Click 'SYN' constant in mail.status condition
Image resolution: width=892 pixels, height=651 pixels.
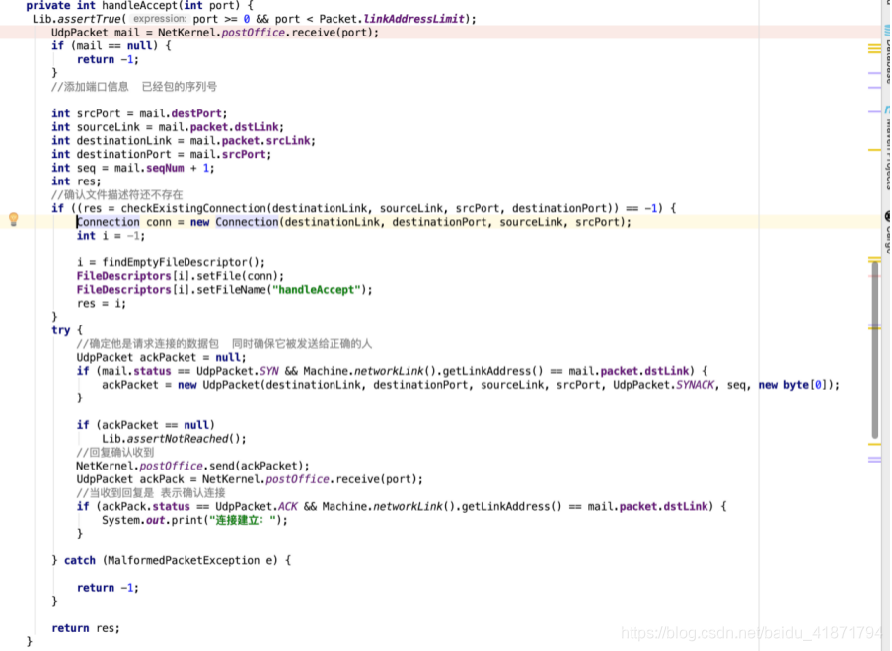[269, 371]
